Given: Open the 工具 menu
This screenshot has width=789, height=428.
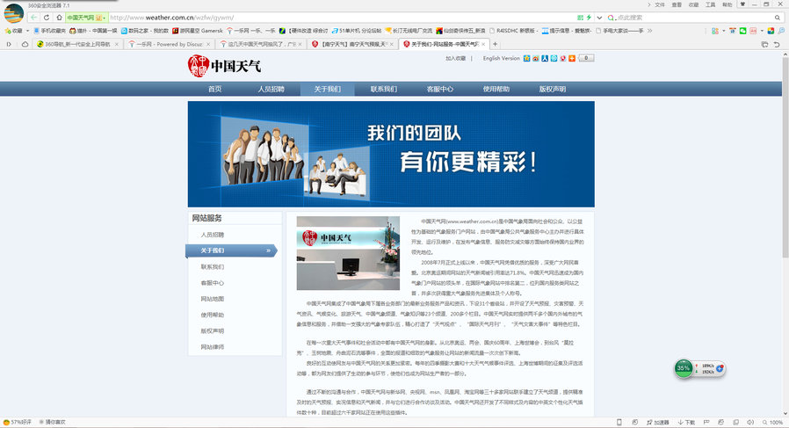Looking at the screenshot, I should (711, 4).
